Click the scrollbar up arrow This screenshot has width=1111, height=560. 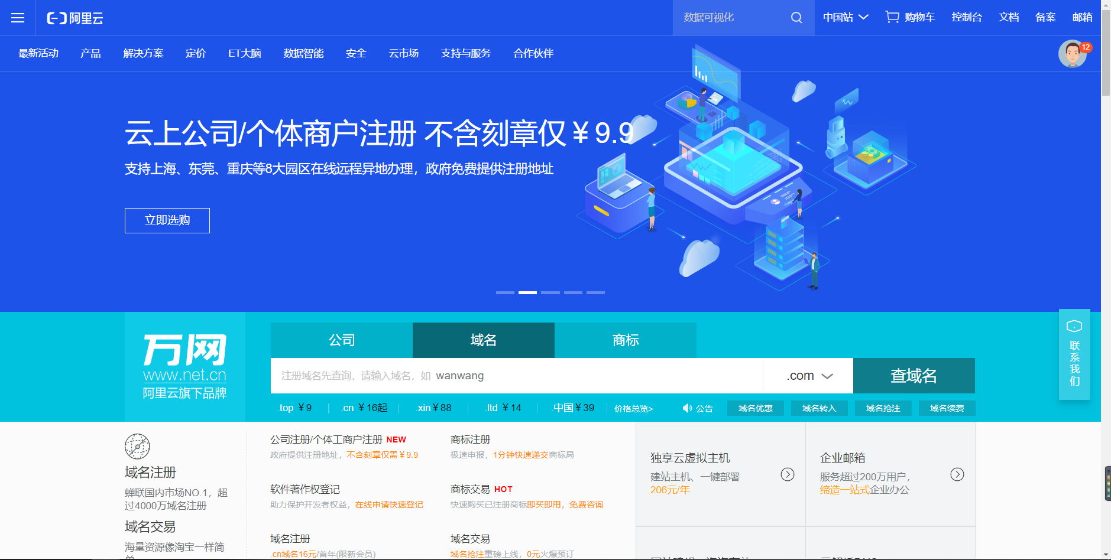pyautogui.click(x=1106, y=4)
